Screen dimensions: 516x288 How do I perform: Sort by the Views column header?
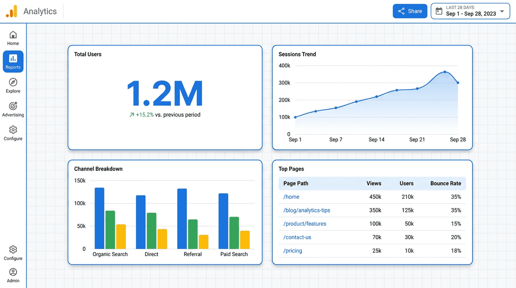click(374, 183)
